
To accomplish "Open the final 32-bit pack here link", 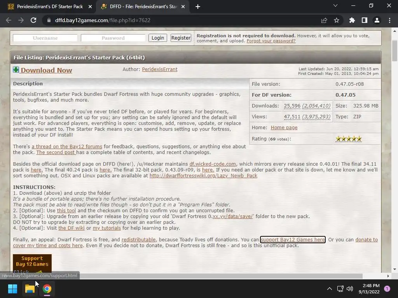I will tap(208, 170).
